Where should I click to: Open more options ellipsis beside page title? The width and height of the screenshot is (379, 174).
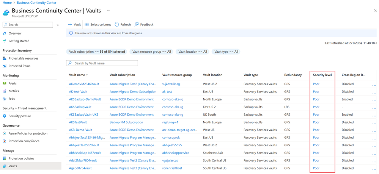pos(109,11)
